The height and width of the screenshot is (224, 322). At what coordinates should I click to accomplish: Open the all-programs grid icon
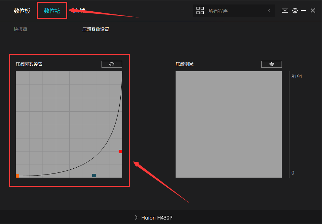[200, 10]
